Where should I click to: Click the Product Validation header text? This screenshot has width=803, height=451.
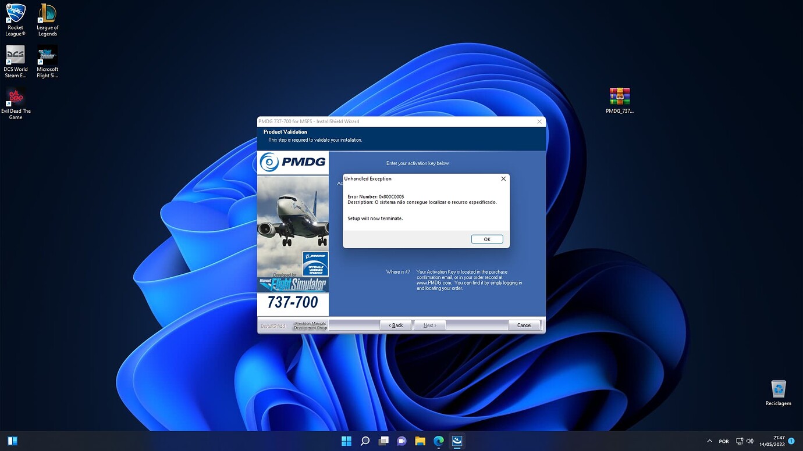(285, 132)
